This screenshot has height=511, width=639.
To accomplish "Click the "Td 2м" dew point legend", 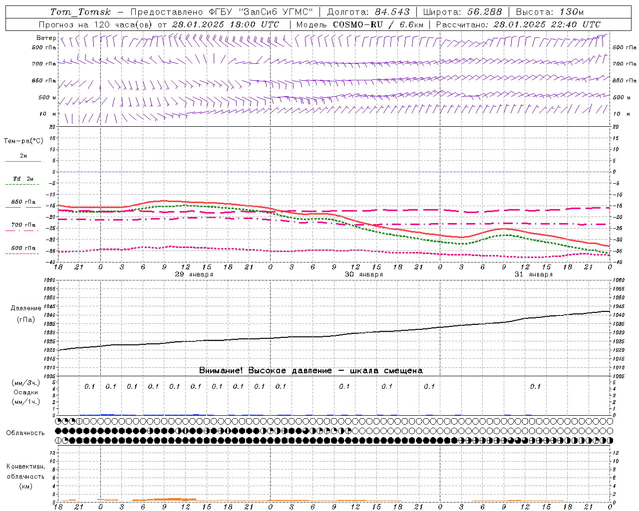I will coord(23,179).
